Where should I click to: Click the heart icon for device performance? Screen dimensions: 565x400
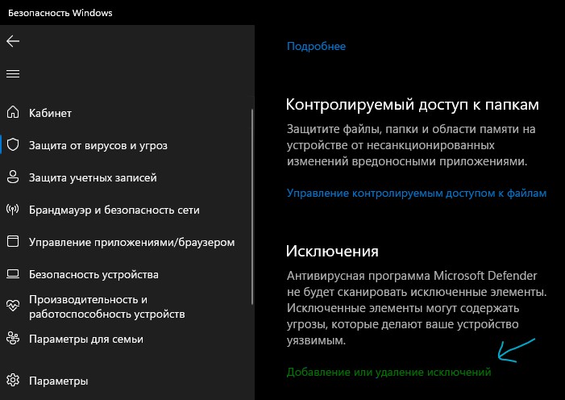click(x=13, y=306)
